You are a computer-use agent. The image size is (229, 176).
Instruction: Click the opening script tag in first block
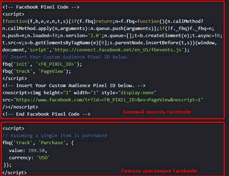click(x=13, y=14)
